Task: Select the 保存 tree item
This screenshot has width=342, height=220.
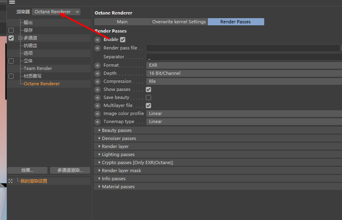Action: tap(28, 30)
